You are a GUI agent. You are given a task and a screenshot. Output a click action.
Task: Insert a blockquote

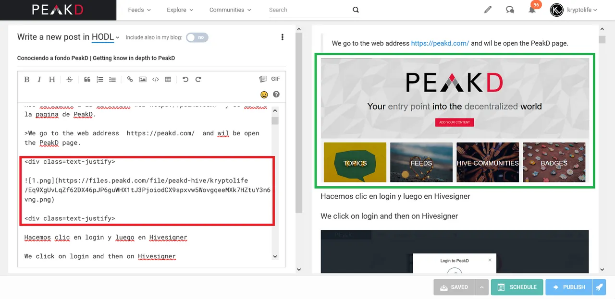[x=87, y=80]
